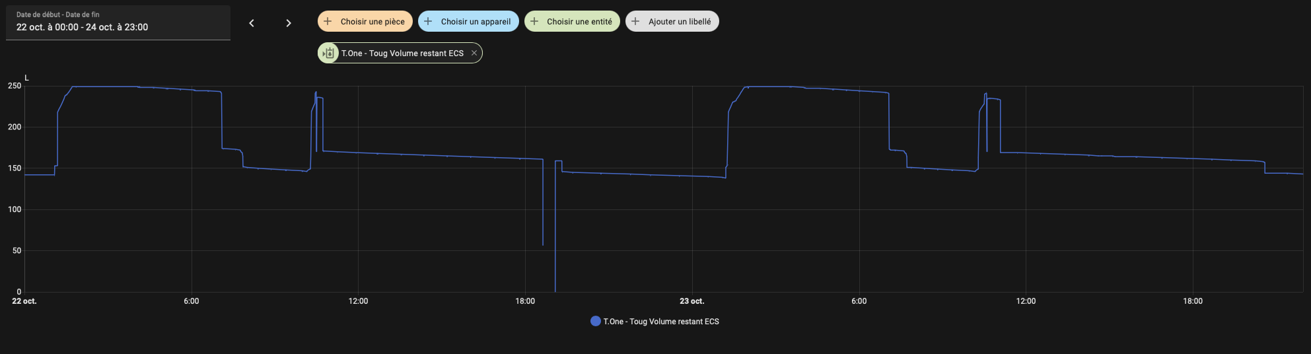
Task: Click the 23 oct. label on time axis
Action: pos(691,301)
